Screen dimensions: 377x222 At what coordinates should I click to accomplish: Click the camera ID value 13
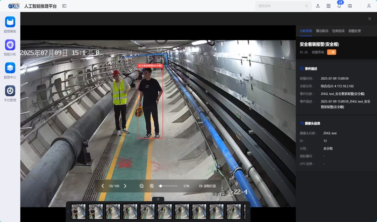[x=325, y=141]
